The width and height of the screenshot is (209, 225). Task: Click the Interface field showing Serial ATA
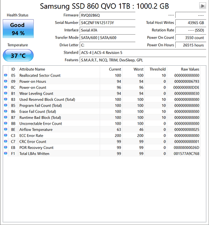(107, 30)
